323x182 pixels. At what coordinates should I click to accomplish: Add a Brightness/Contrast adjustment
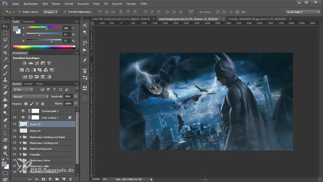coord(24,63)
